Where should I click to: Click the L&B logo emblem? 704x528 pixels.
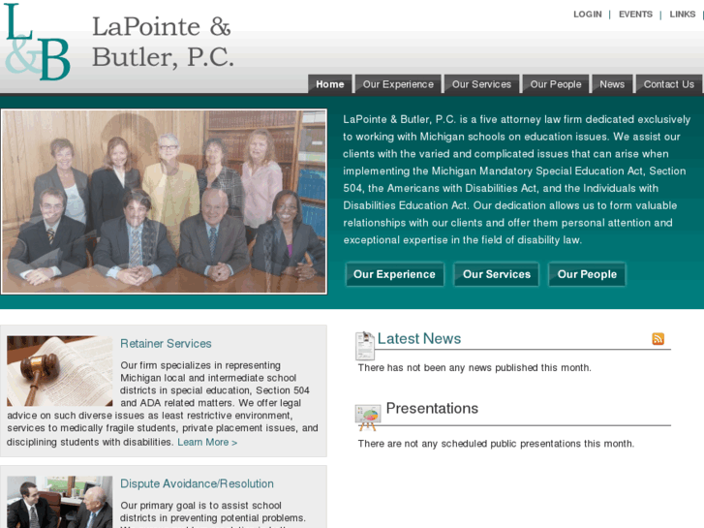click(x=37, y=42)
